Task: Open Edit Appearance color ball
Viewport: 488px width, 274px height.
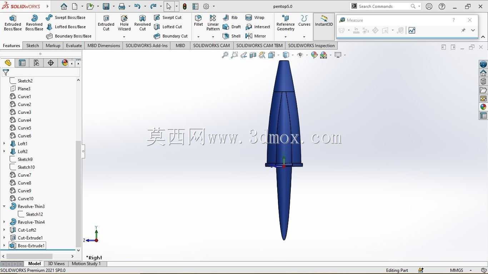Action: tap(314, 55)
